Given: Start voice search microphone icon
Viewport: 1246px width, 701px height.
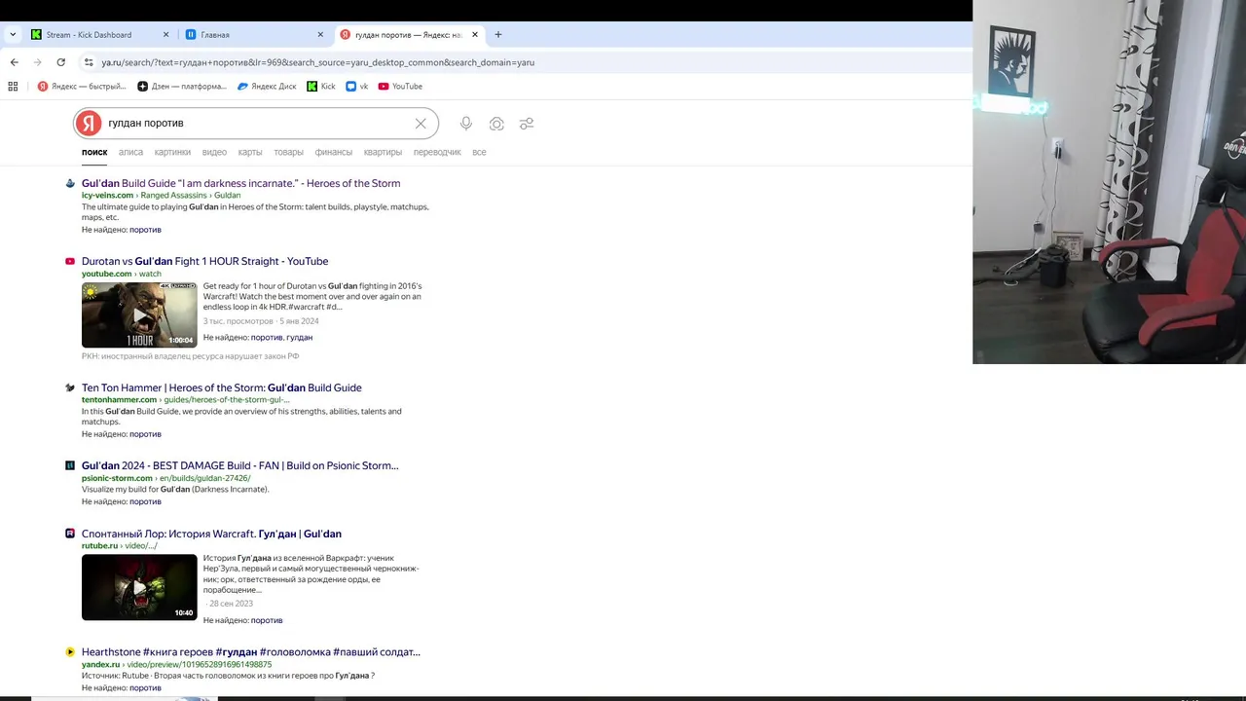Looking at the screenshot, I should [x=466, y=124].
